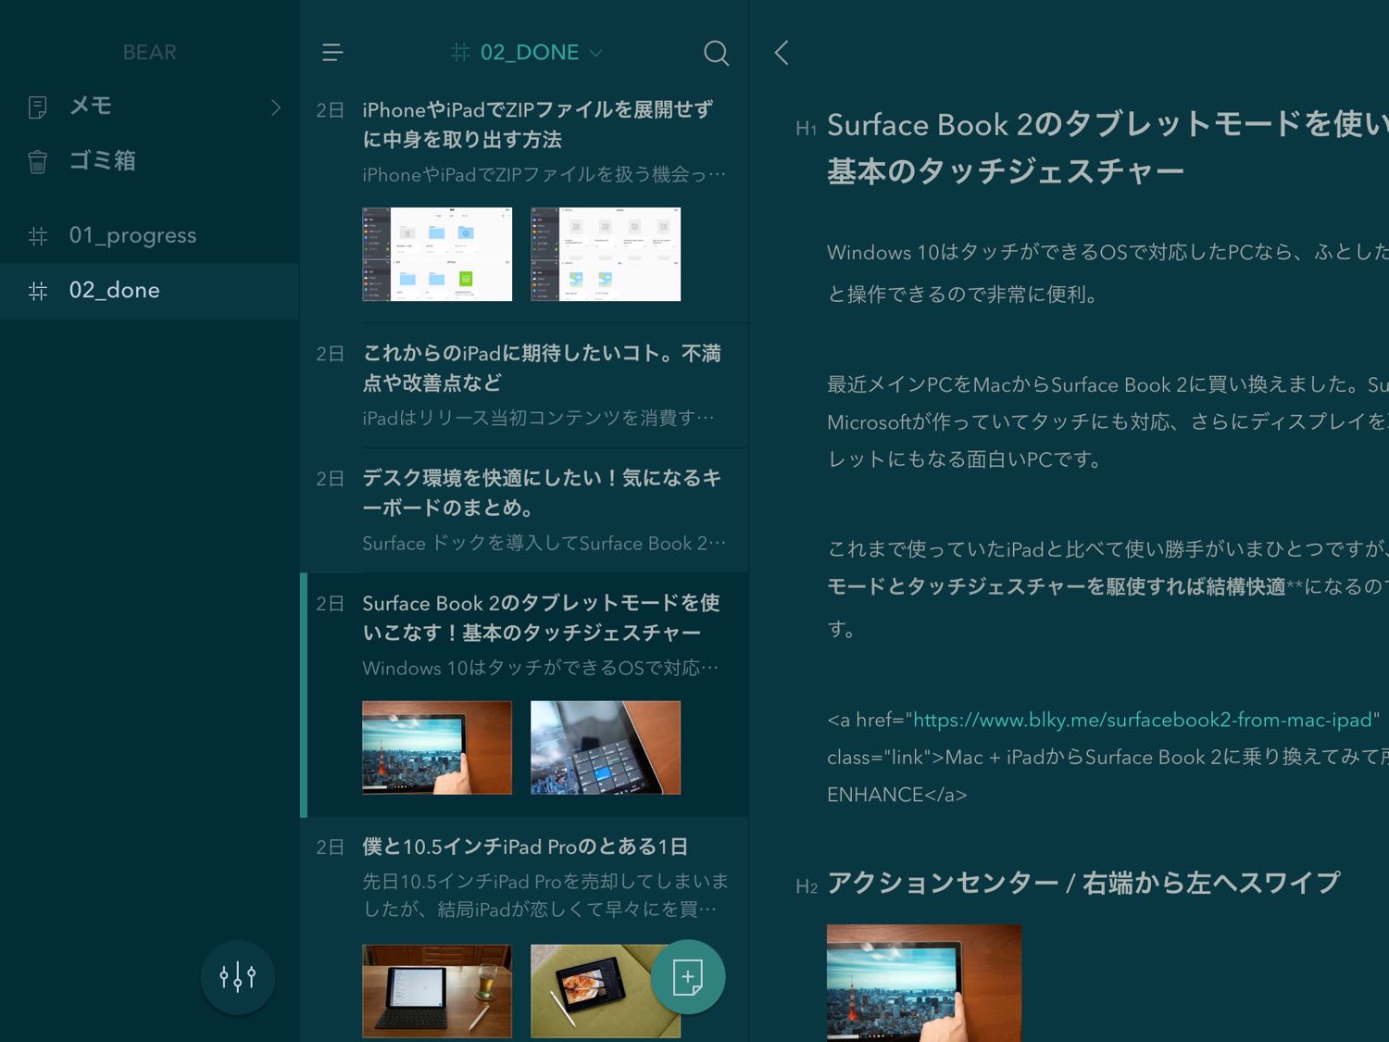The image size is (1389, 1042).
Task: Open note デスク環境を快適にしたい
Action: point(525,511)
